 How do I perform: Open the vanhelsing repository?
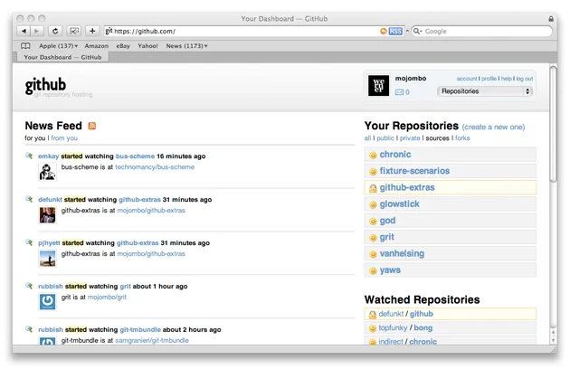tap(402, 253)
